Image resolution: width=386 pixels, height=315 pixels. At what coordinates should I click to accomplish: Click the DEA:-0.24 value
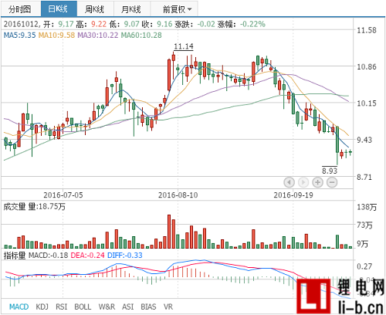click(87, 256)
